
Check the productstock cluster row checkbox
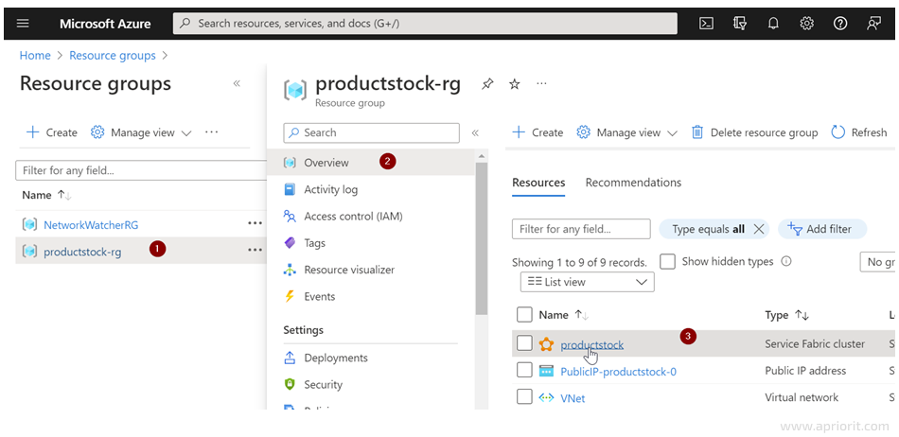[x=524, y=343]
